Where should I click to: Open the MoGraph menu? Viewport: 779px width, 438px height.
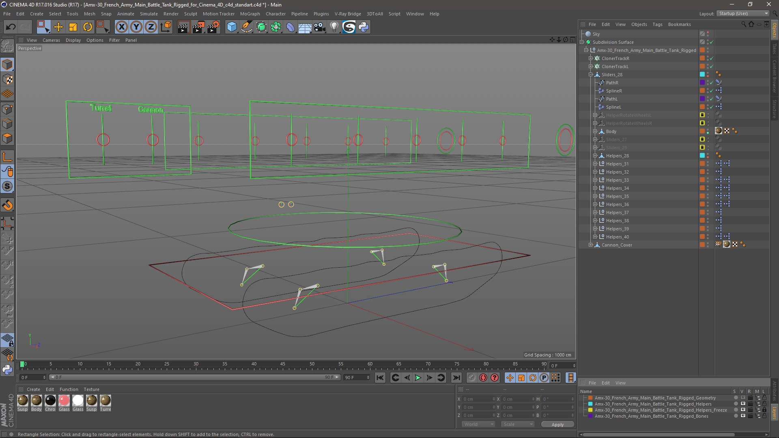[x=250, y=14]
